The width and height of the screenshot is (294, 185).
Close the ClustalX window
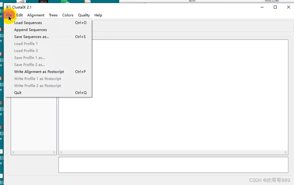[x=289, y=7]
